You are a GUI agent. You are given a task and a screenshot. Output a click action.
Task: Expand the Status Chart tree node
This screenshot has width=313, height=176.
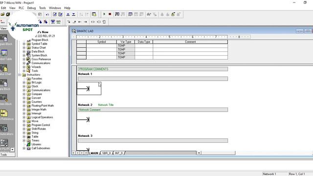tap(24, 48)
